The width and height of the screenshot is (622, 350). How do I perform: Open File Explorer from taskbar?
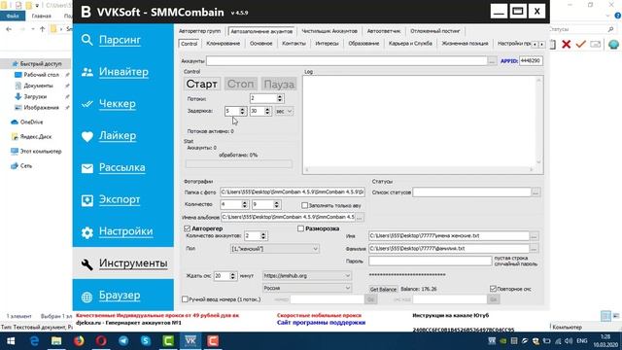56,341
